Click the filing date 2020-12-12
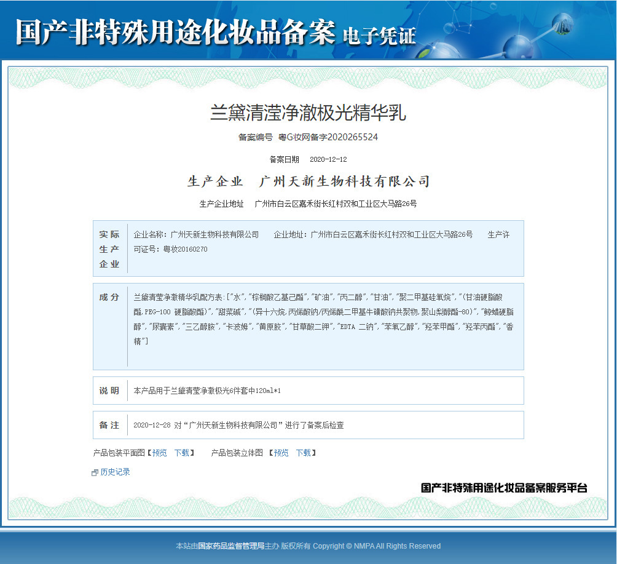Screen dimensions: 617x564 pos(328,159)
